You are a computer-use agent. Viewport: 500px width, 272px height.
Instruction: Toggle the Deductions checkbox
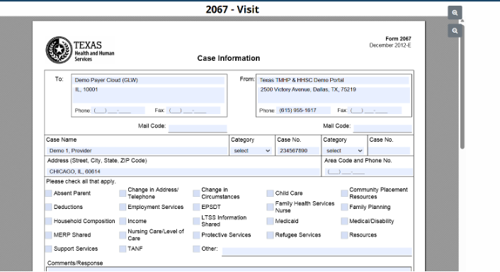48,207
